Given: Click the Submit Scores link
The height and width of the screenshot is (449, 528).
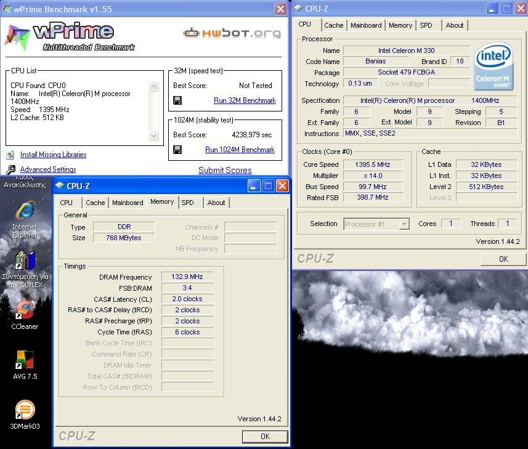Looking at the screenshot, I should coord(225,171).
